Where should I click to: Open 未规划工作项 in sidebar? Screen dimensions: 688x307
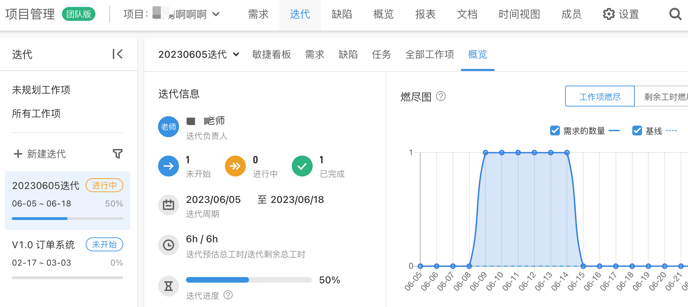point(41,90)
